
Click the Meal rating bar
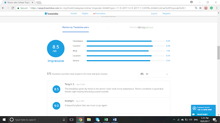(x=125, y=51)
